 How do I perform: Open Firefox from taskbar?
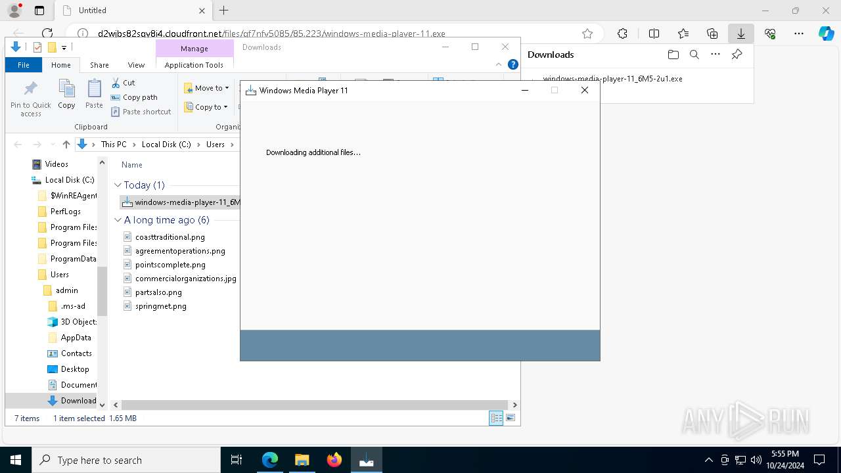pyautogui.click(x=334, y=460)
